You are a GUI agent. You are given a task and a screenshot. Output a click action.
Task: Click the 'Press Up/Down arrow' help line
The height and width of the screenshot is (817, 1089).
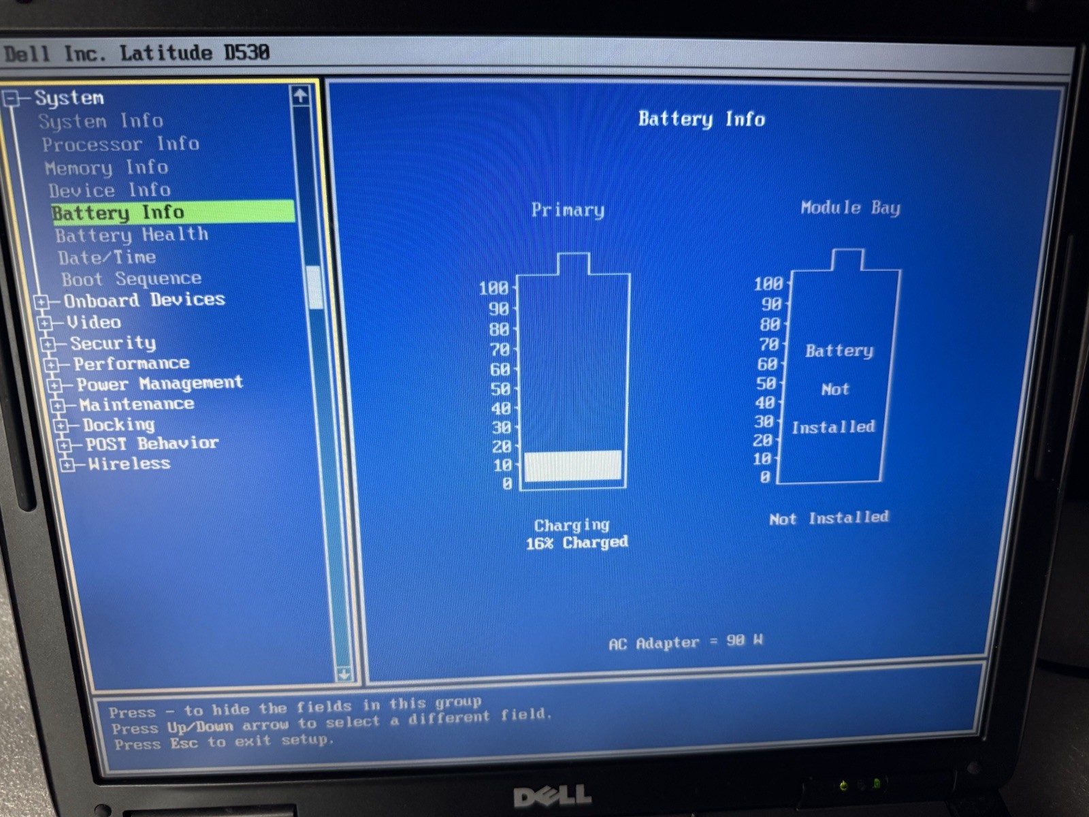click(x=331, y=722)
